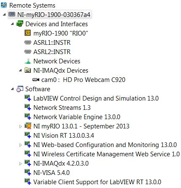This screenshot has width=181, height=188.
Task: Expand NI Web-based Configuration and Monitoring
Action: pos(20,145)
